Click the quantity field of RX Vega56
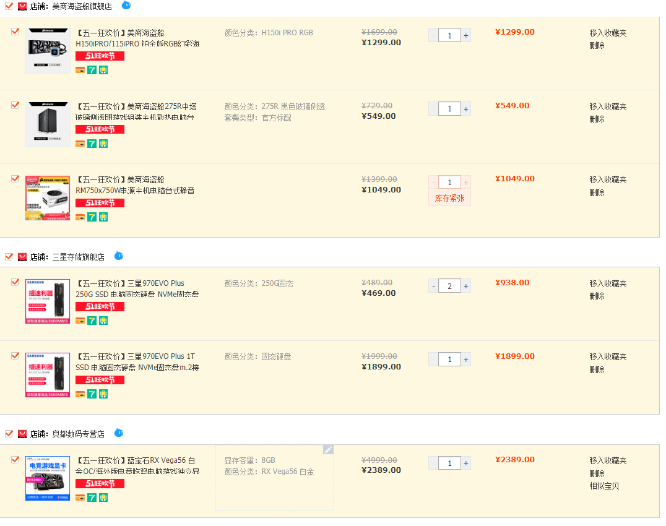 pyautogui.click(x=449, y=463)
